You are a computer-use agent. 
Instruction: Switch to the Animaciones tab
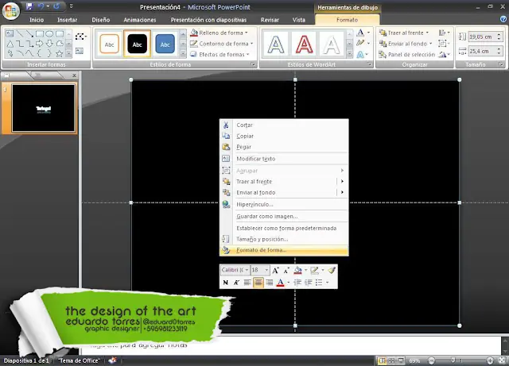point(140,20)
